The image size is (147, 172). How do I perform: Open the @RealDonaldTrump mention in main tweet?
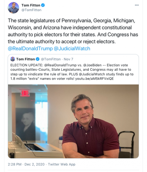tap(30, 49)
